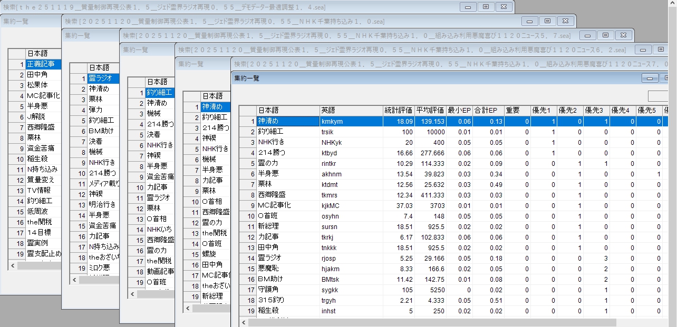Minimize the the251119 search window
This screenshot has width=677, height=327.
tap(468, 6)
